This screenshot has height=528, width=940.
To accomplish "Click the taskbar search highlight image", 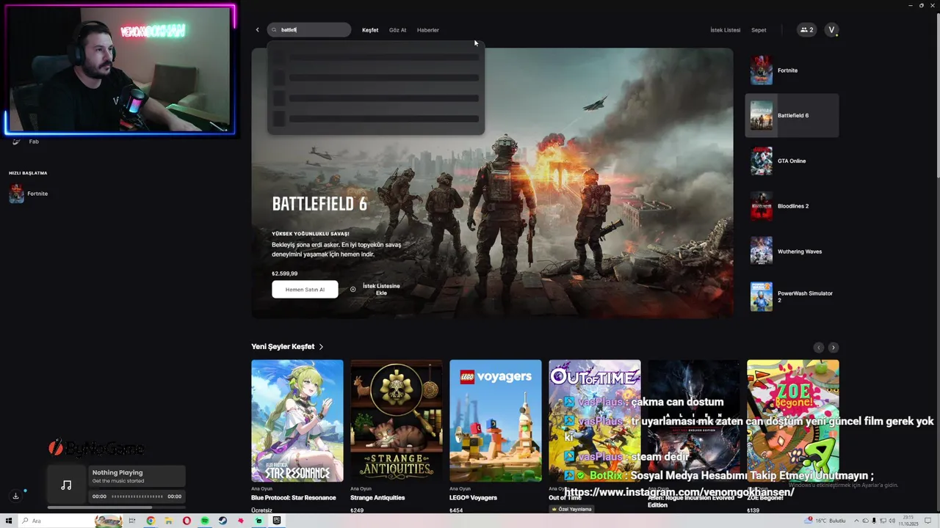I will (109, 521).
